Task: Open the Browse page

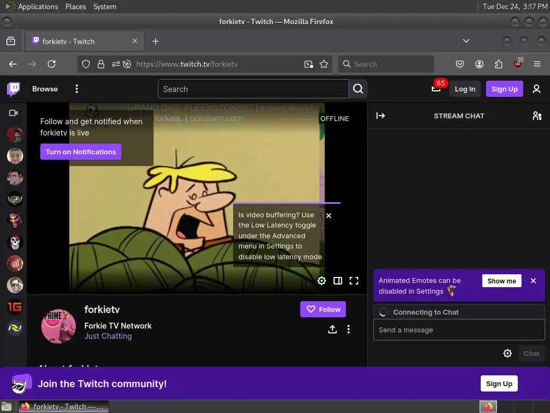Action: pos(45,89)
